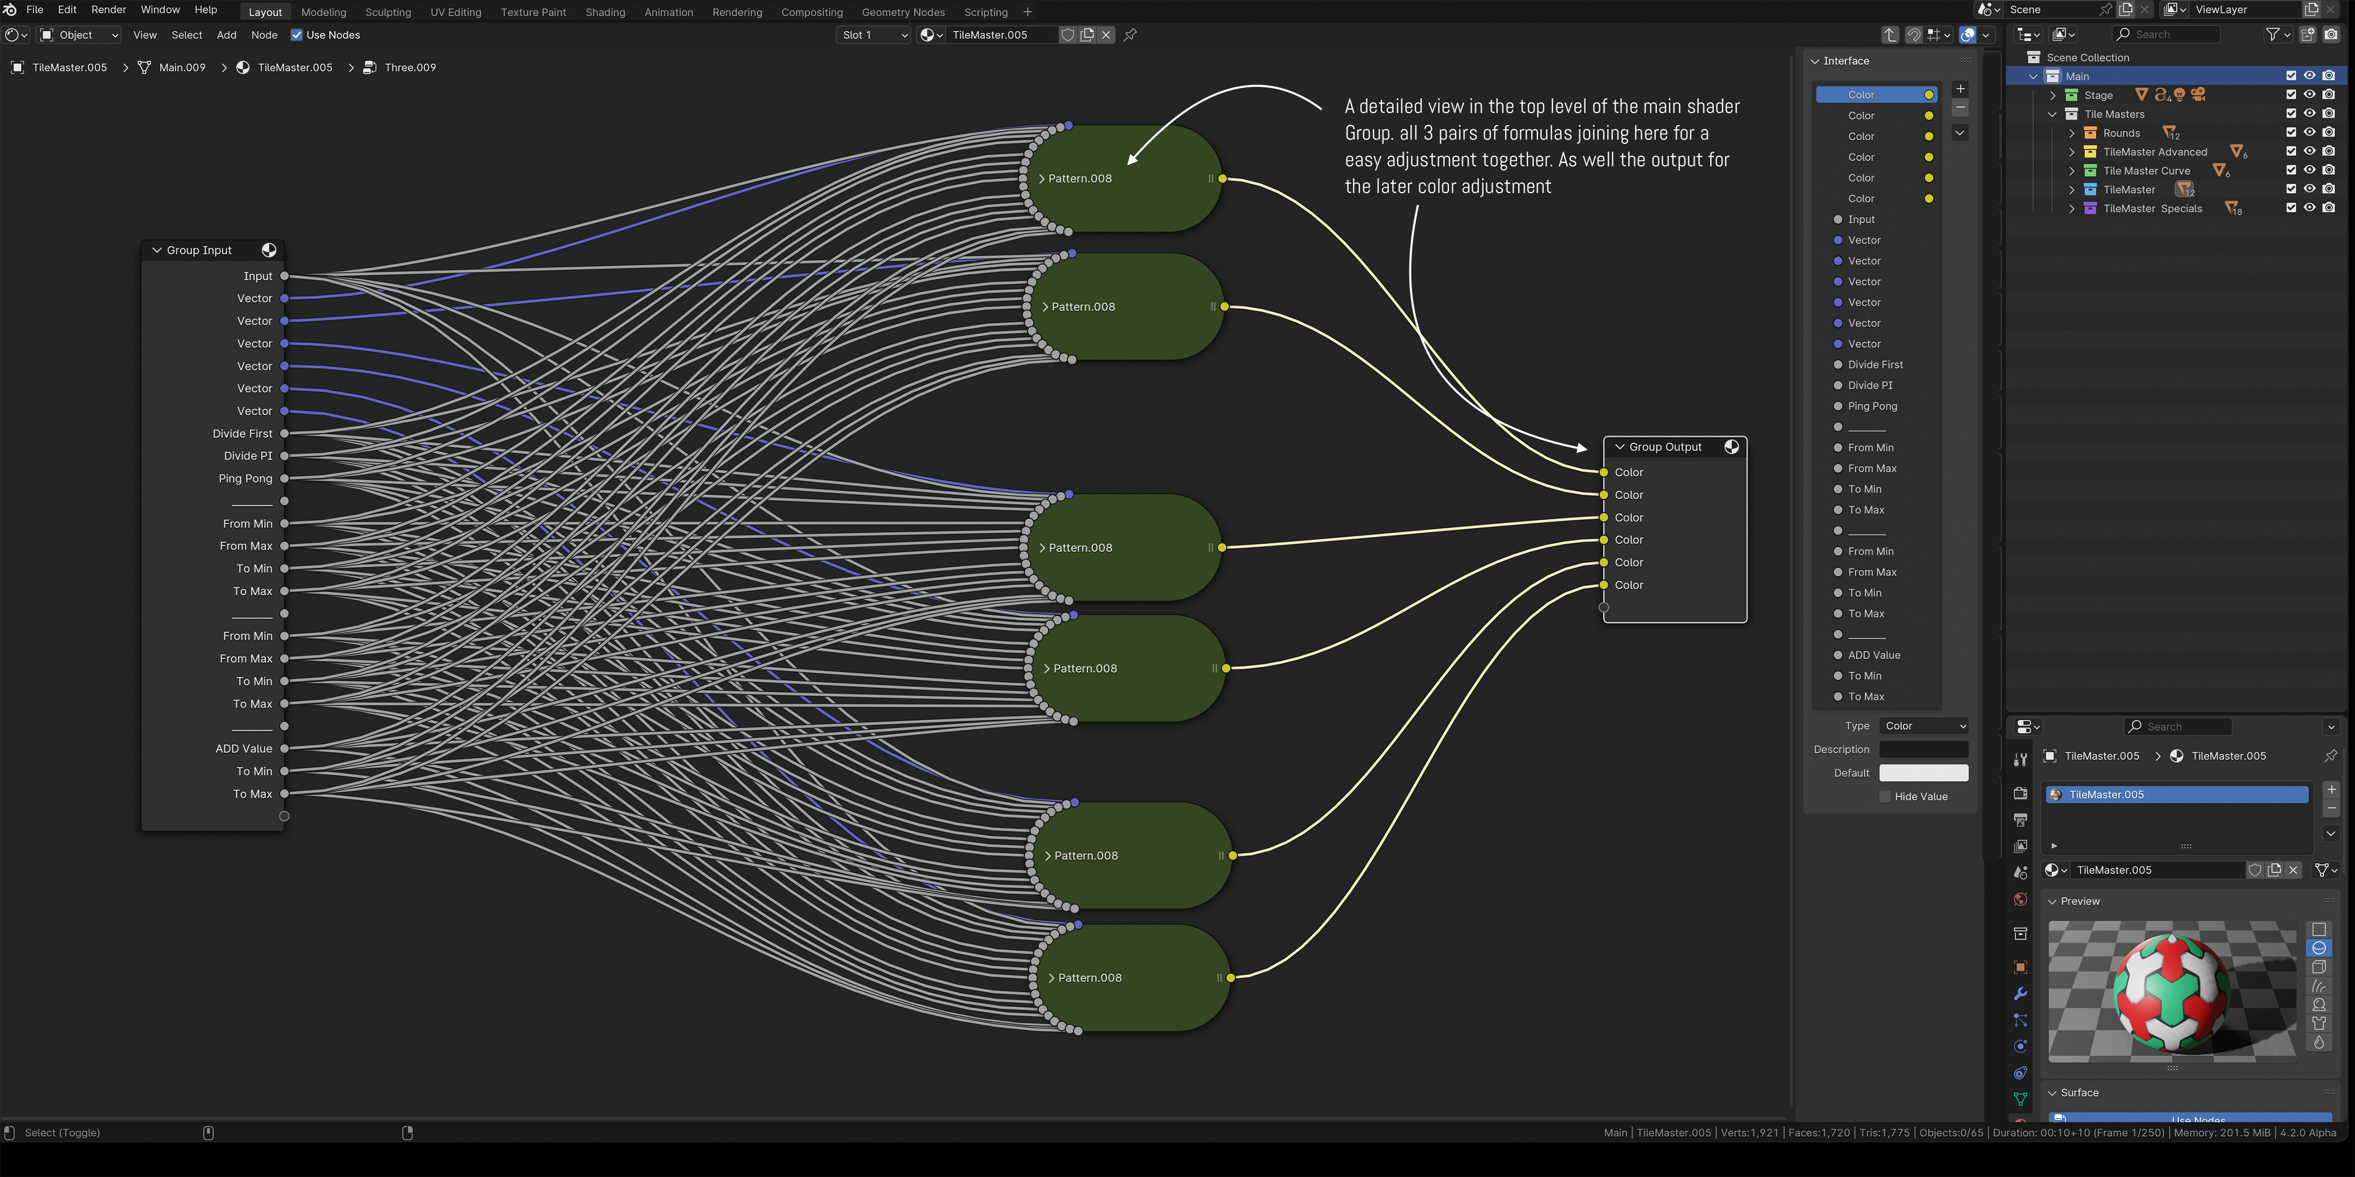Screen dimensions: 2355x1177
Task: Select the Shader Ball preview shape
Action: [2318, 1004]
